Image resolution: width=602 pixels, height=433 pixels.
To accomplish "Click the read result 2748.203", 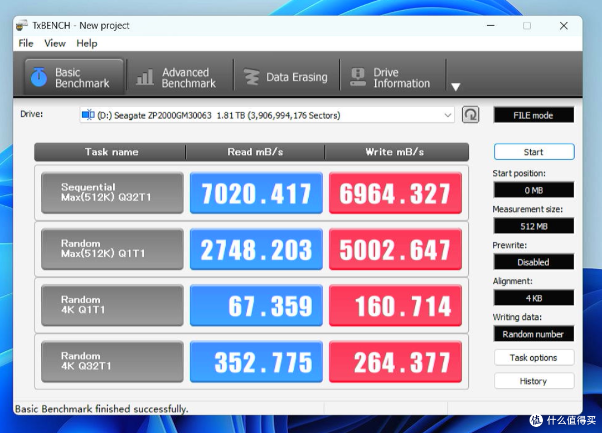I will pos(256,249).
